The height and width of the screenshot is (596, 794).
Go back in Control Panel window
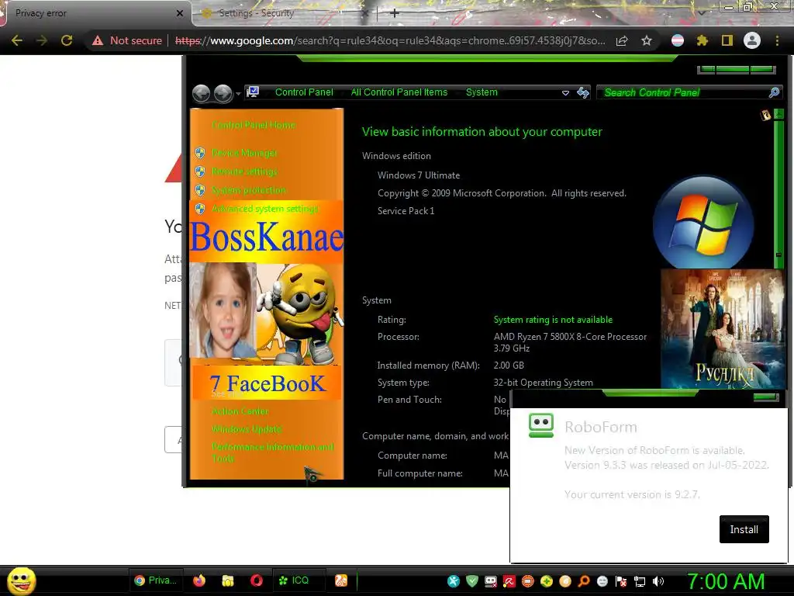[201, 93]
